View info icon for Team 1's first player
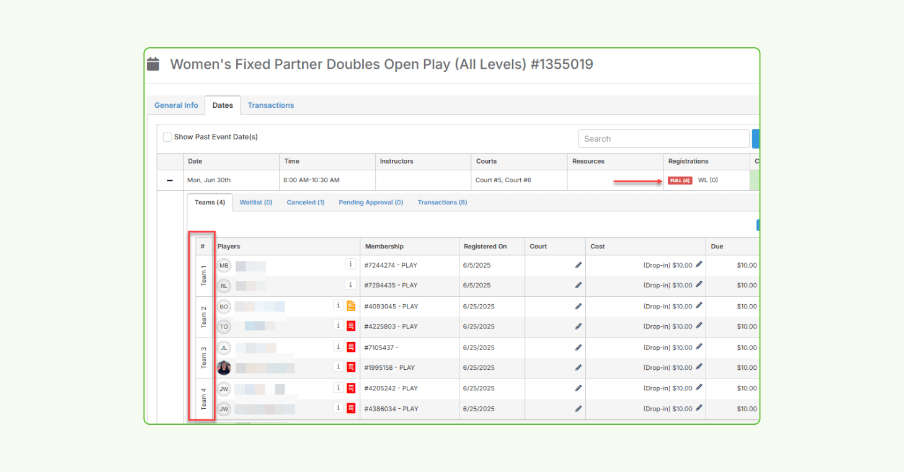 (350, 264)
